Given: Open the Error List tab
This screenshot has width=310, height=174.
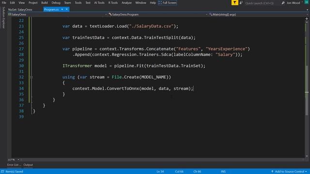Looking at the screenshot, I should click(x=14, y=165).
